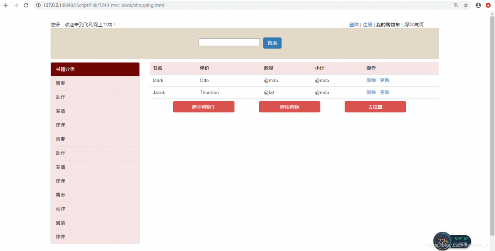Click the 书籍分类 category panel header
This screenshot has height=251, width=495.
pyautogui.click(x=95, y=69)
